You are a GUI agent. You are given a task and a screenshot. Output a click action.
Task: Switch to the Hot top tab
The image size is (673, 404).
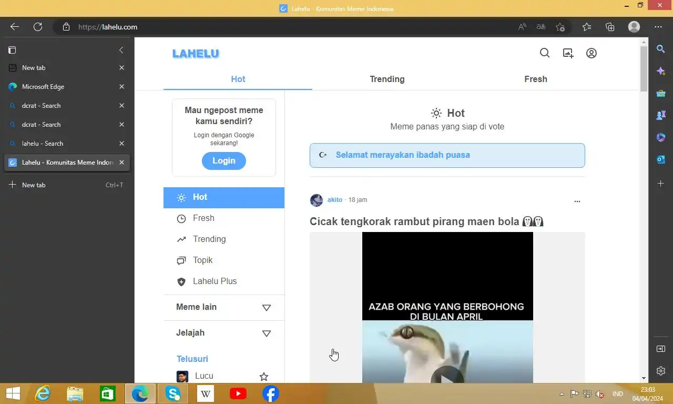pyautogui.click(x=238, y=79)
